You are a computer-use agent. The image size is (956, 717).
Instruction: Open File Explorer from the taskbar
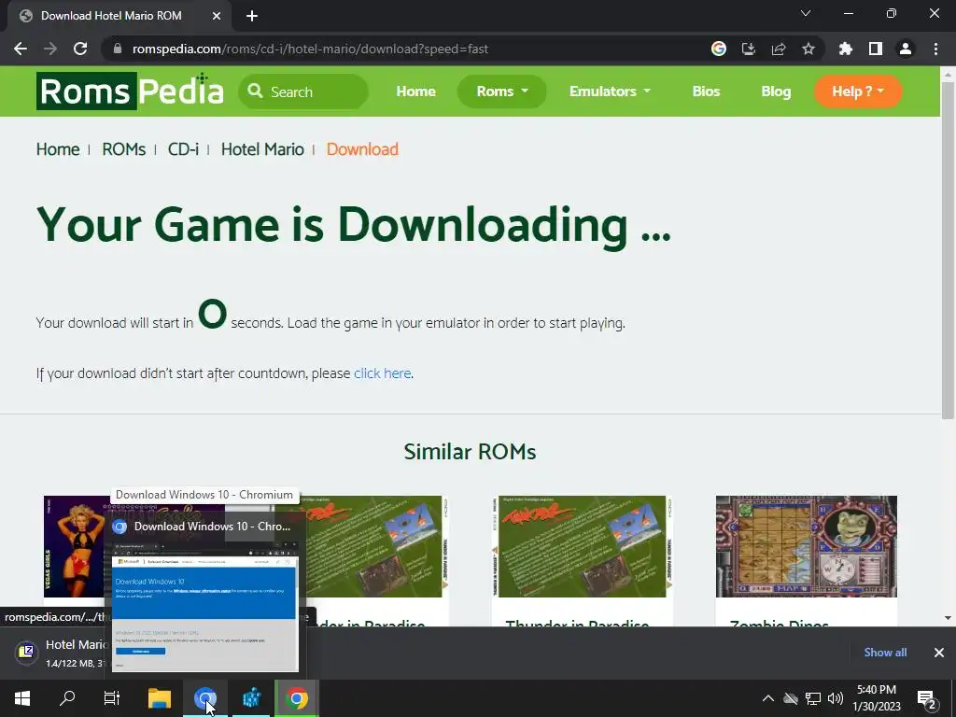point(160,698)
